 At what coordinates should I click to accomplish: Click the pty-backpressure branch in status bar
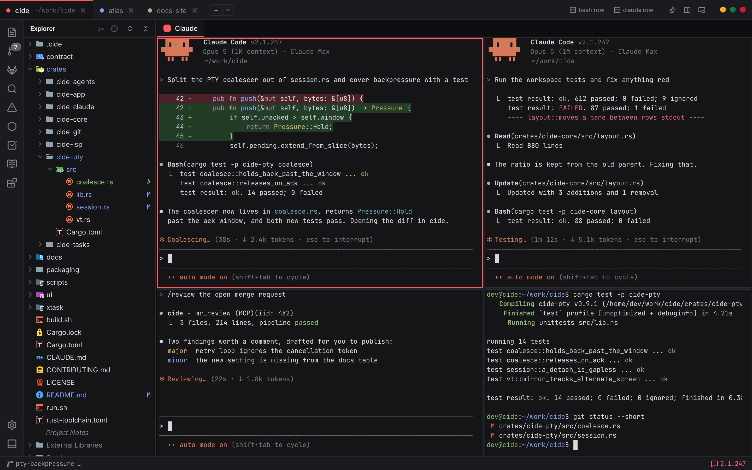[x=44, y=464]
